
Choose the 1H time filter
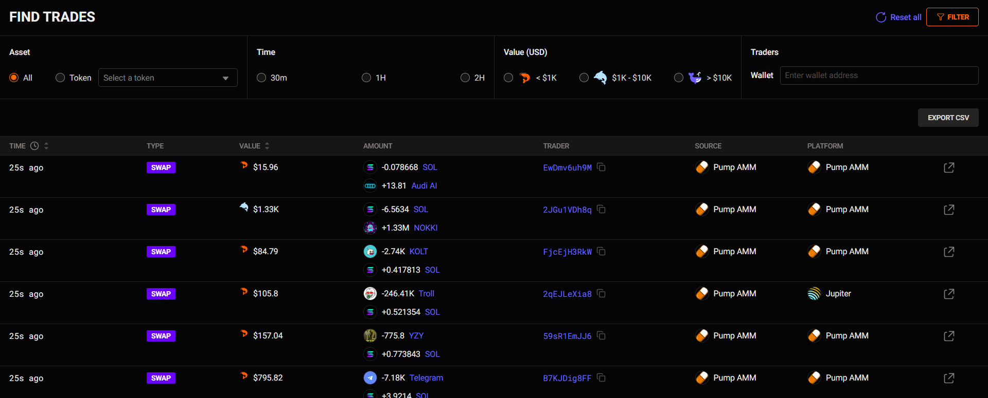[366, 78]
